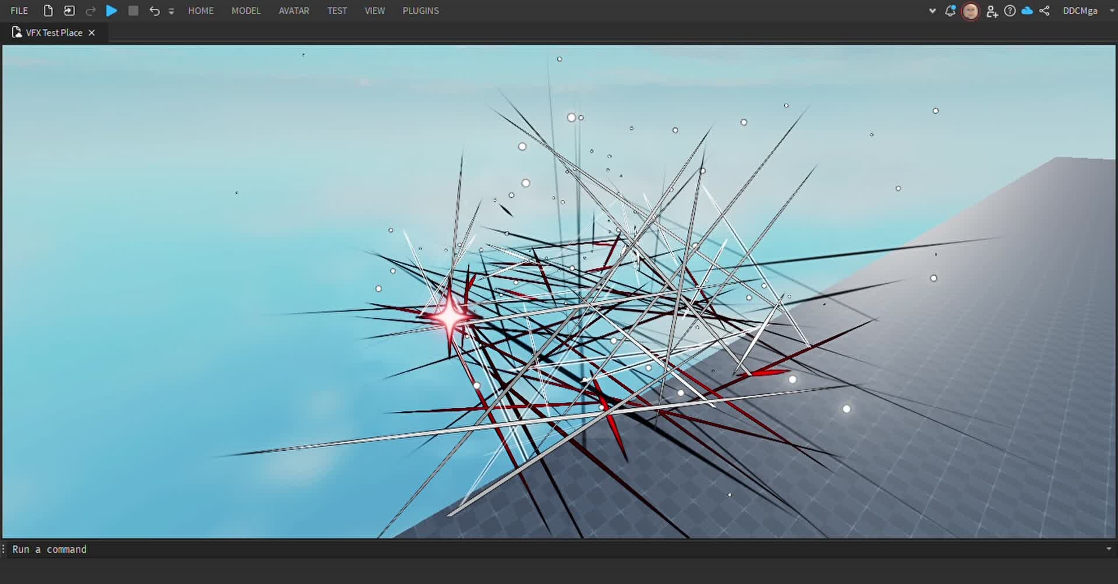Open the notifications bell
1118x584 pixels.
[x=950, y=10]
